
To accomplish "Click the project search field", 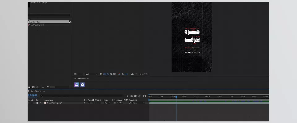I will (x=49, y=15).
